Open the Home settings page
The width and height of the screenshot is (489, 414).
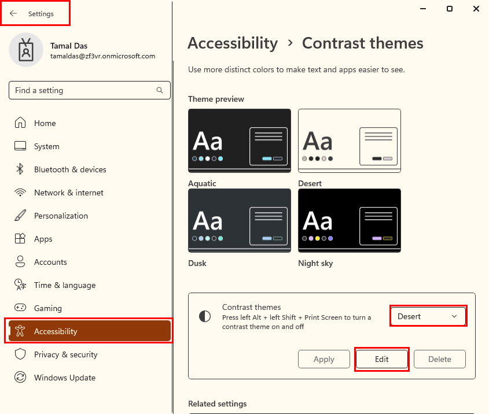[x=90, y=123]
